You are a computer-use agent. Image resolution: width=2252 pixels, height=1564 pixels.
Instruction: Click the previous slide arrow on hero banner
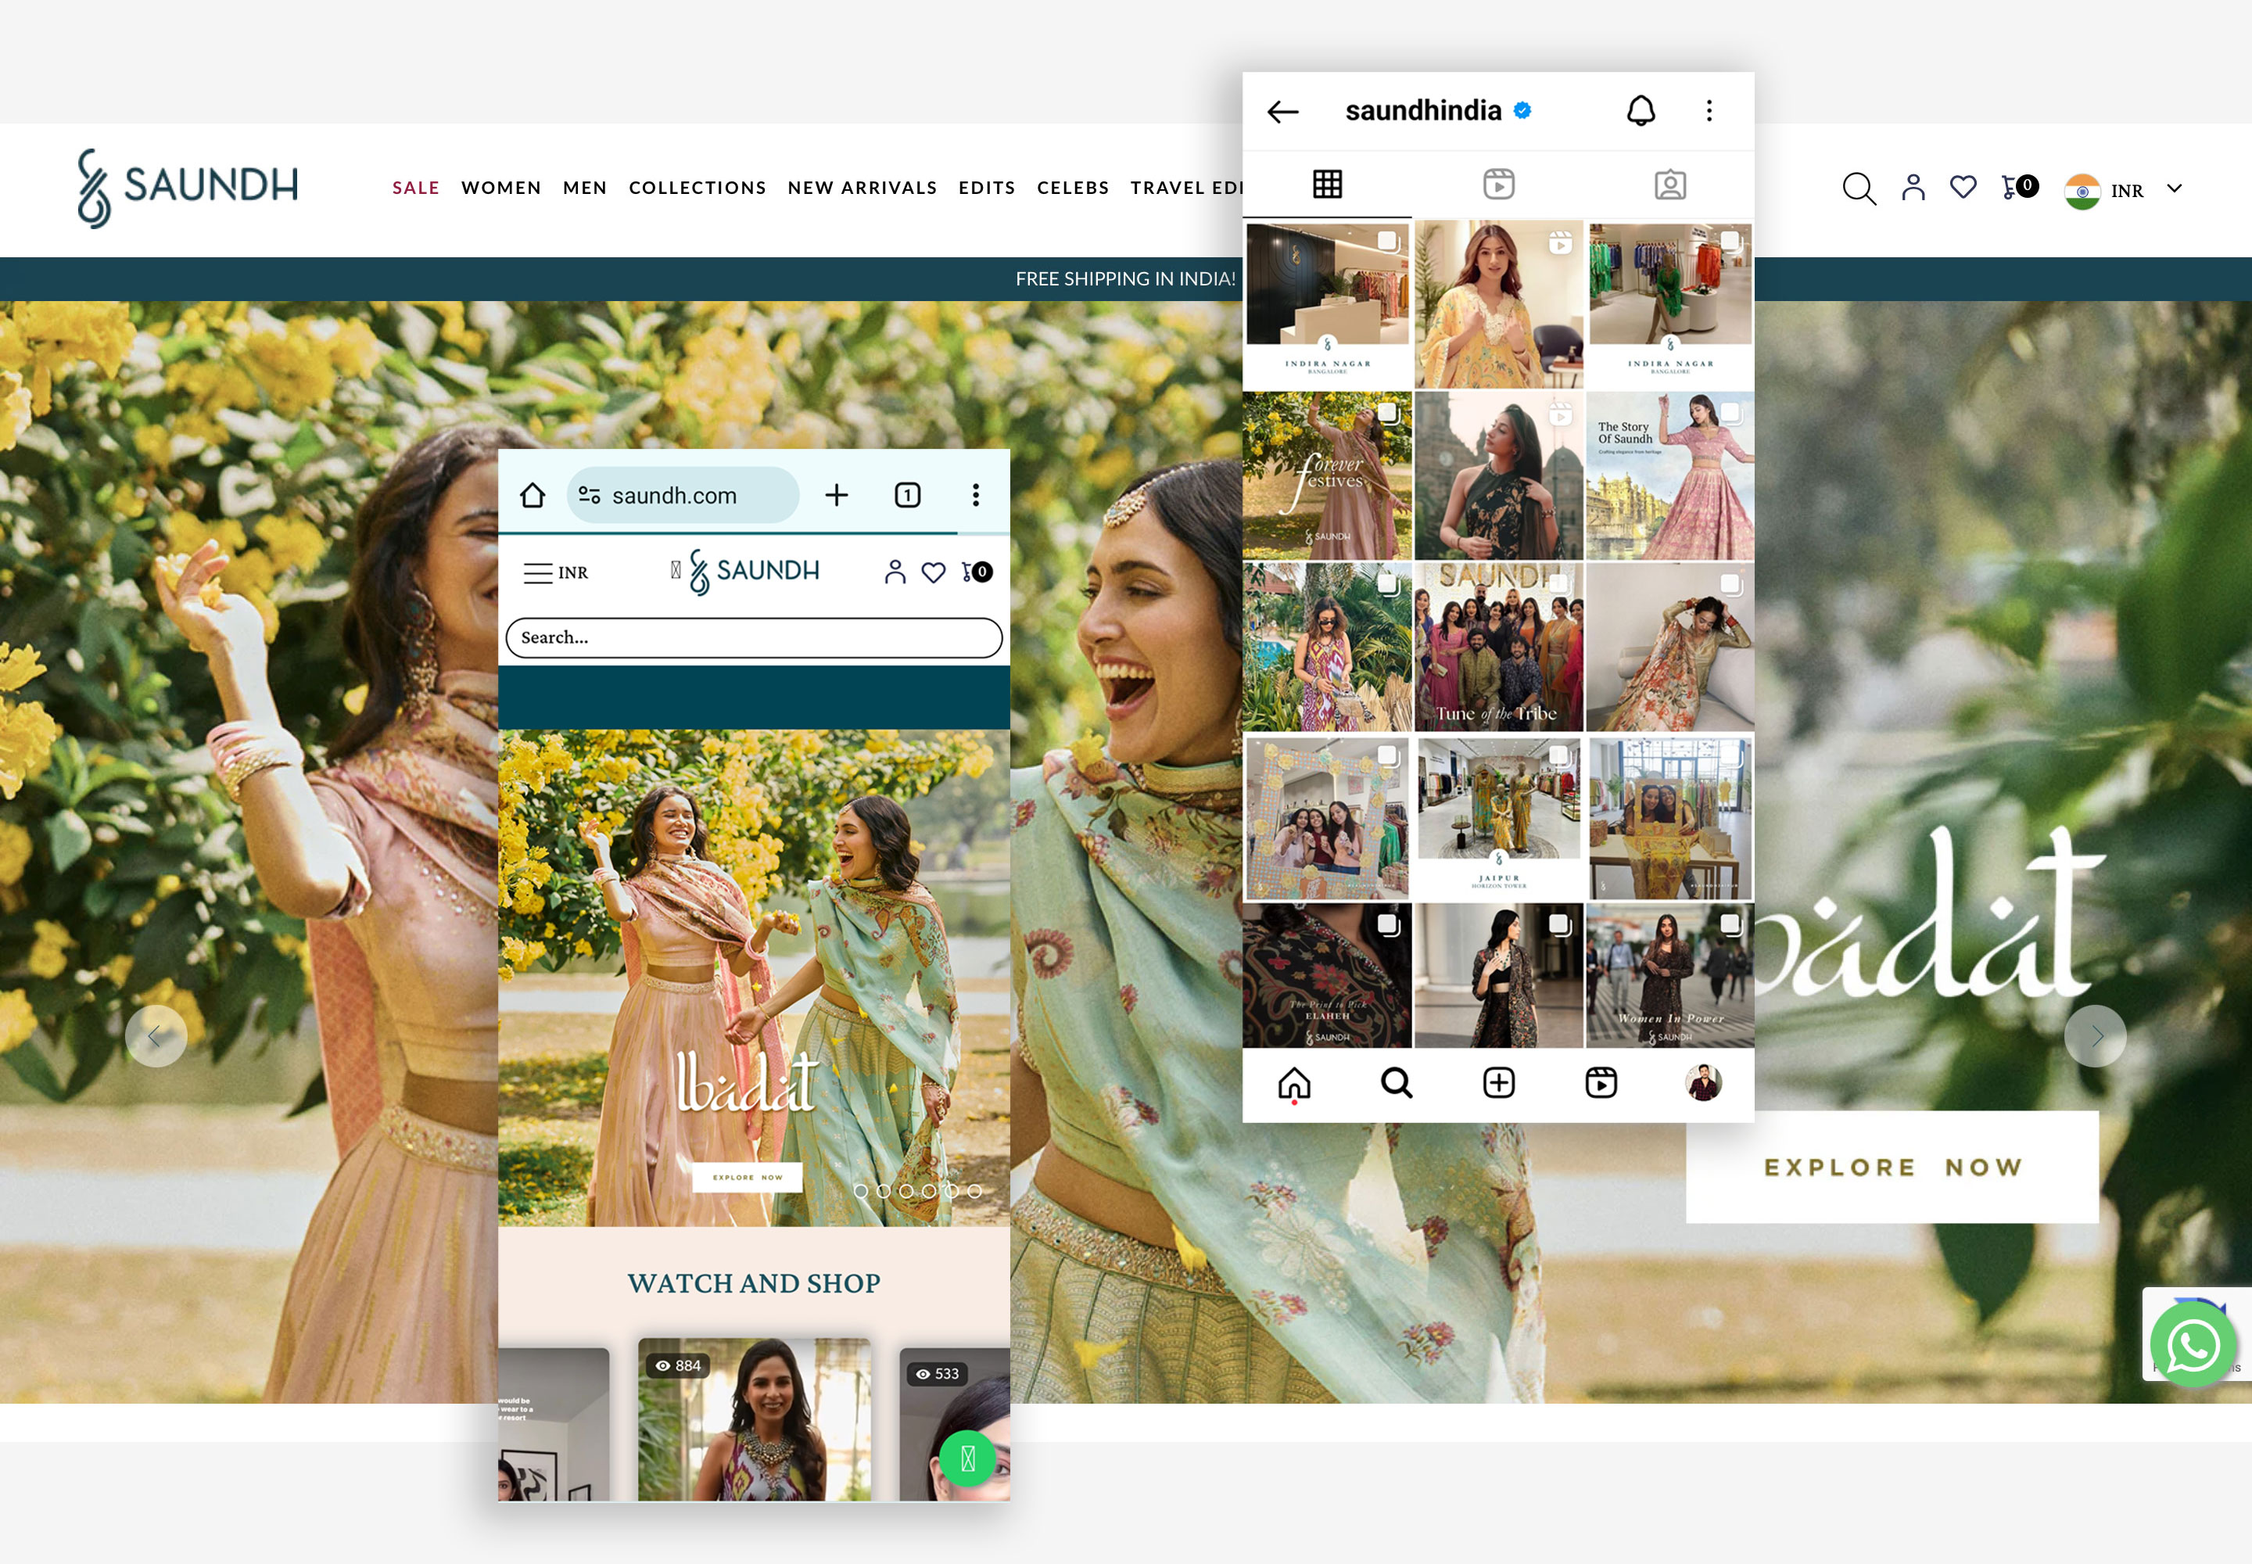pos(156,1036)
